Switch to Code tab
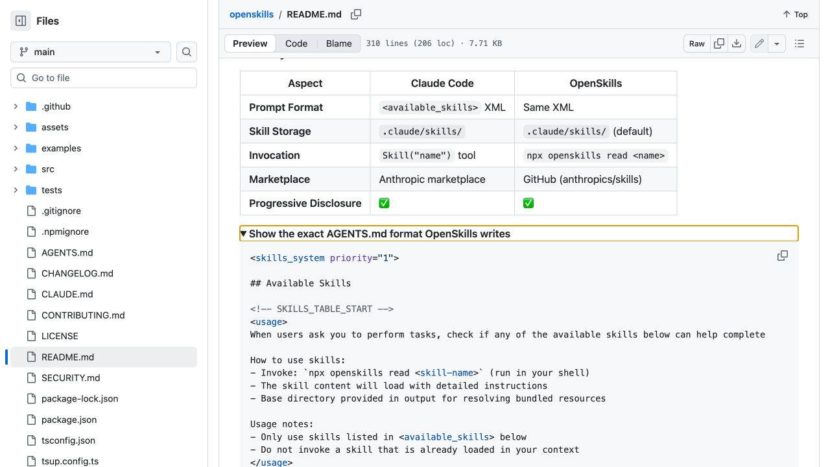The height and width of the screenshot is (467, 830). [296, 43]
